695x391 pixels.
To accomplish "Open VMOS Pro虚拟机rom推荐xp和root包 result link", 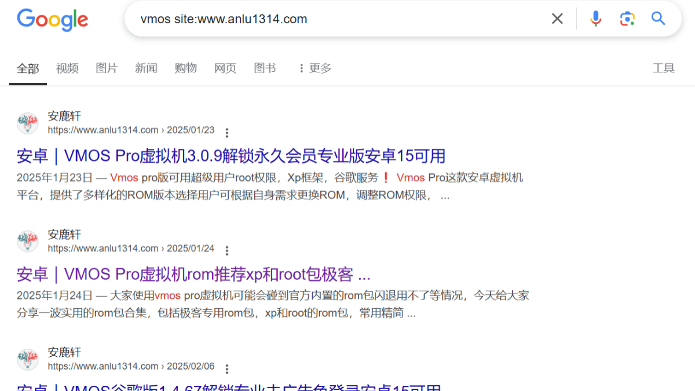I will click(193, 274).
